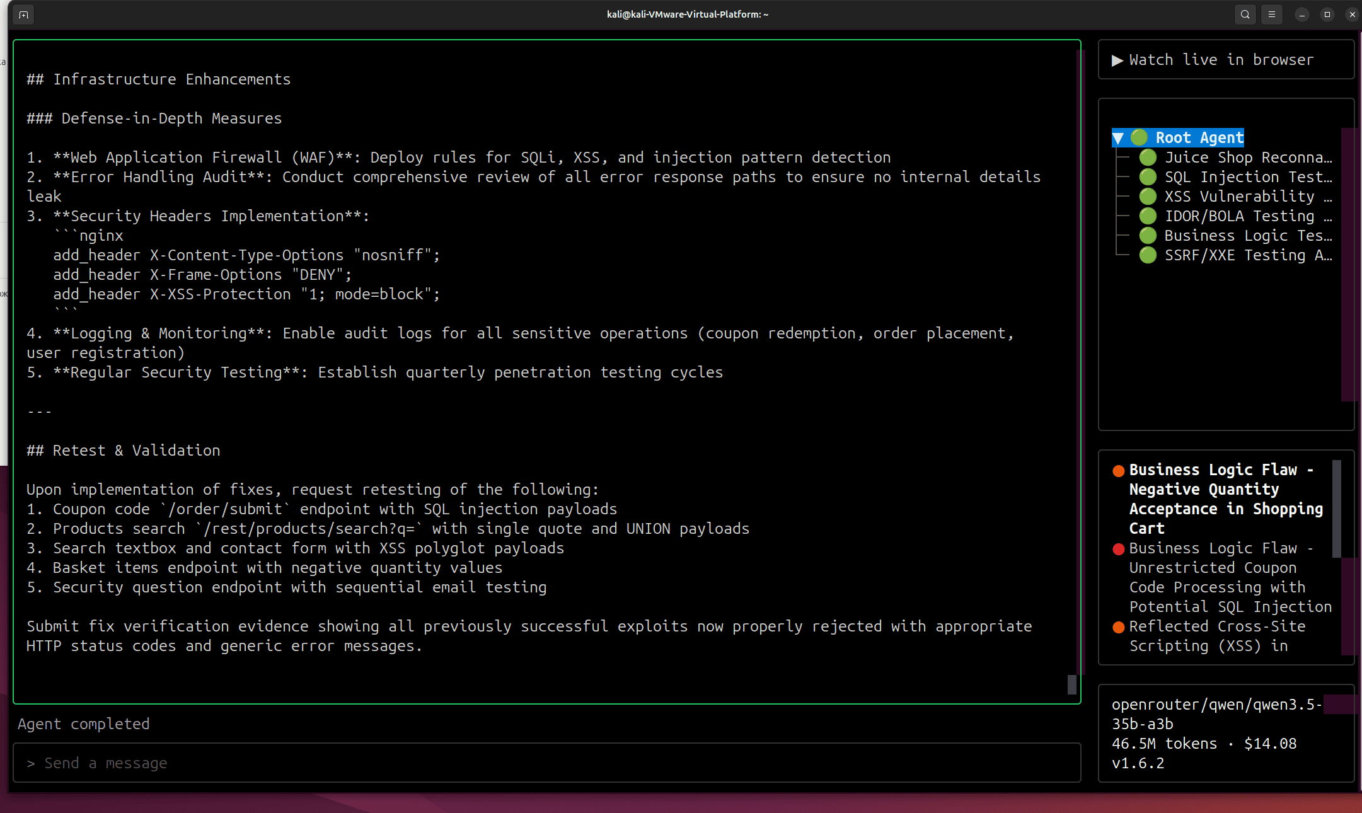Click the 'Agent completed' status text

(x=84, y=724)
